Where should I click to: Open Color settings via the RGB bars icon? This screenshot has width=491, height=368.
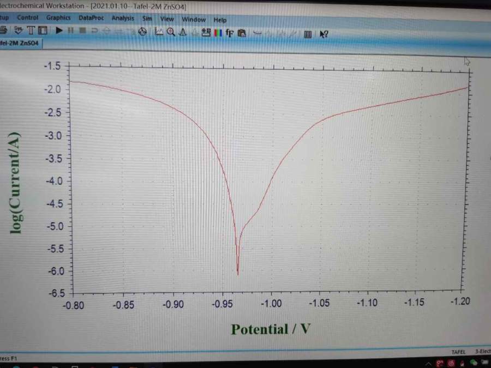[x=218, y=33]
